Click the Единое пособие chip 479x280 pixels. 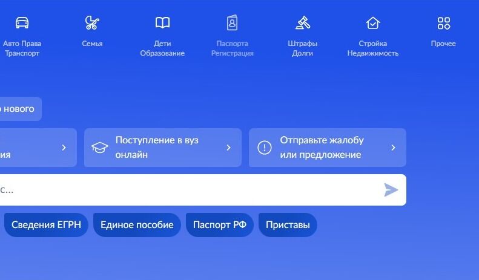[137, 225]
